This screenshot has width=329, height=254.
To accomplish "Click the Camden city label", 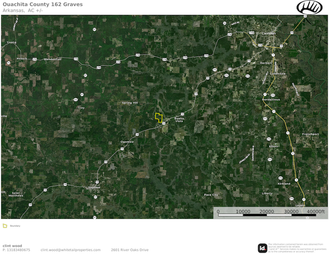I will [x=269, y=33].
